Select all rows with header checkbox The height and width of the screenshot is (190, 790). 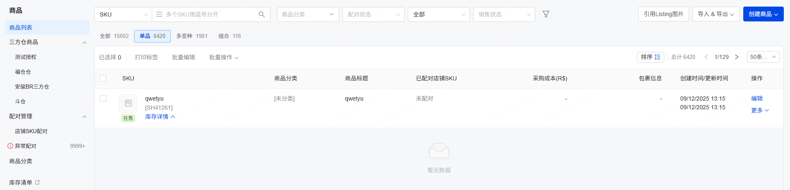[x=103, y=78]
